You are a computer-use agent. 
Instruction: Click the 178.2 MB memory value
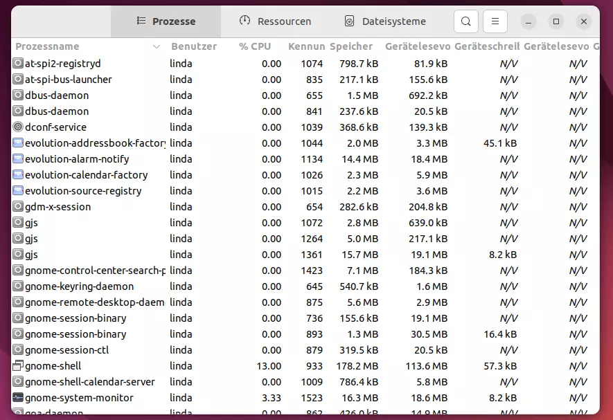coord(357,366)
